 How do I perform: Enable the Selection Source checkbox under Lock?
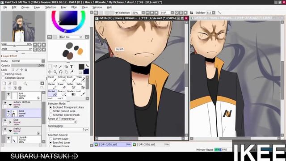point(3,78)
